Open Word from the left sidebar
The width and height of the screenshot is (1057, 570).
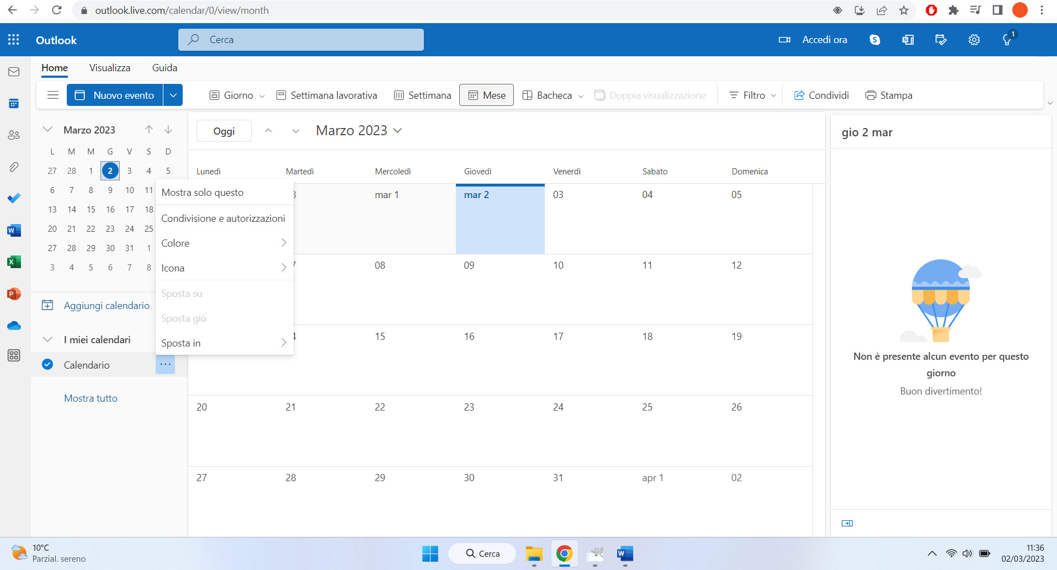click(x=14, y=230)
